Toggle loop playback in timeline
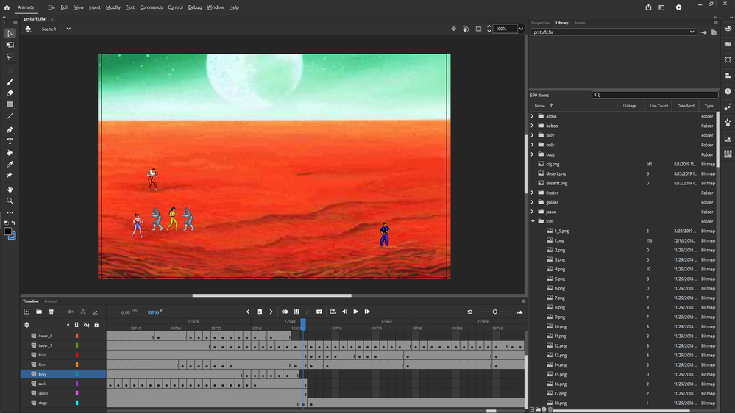Viewport: 735px width, 413px height. point(333,312)
